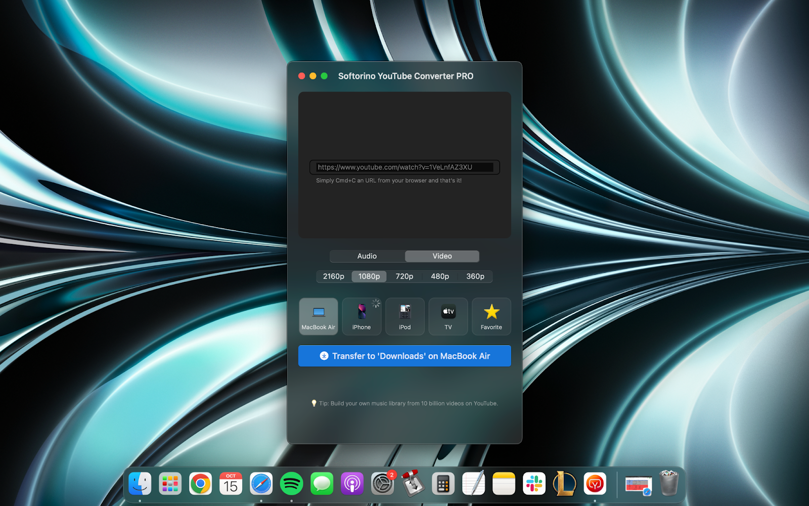Open the Trash from the Dock
Image resolution: width=809 pixels, height=506 pixels.
point(669,483)
